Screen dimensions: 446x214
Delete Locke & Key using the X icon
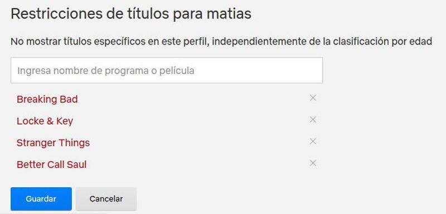pos(313,120)
